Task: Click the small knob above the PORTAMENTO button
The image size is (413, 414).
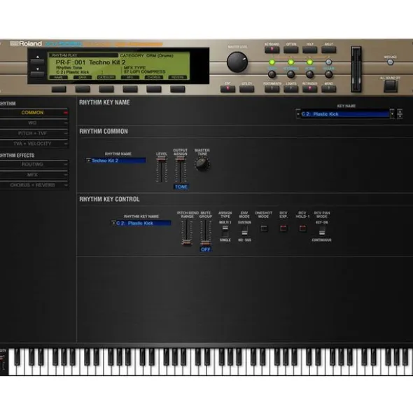Action: coord(272,75)
